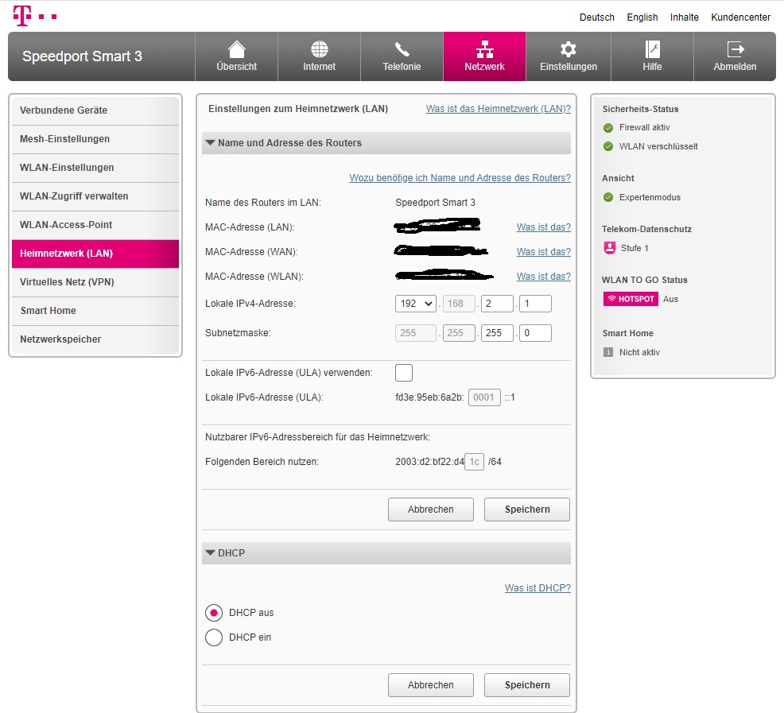Click the 'Speedport Smart 3' header title
The width and height of the screenshot is (784, 713).
pyautogui.click(x=82, y=56)
